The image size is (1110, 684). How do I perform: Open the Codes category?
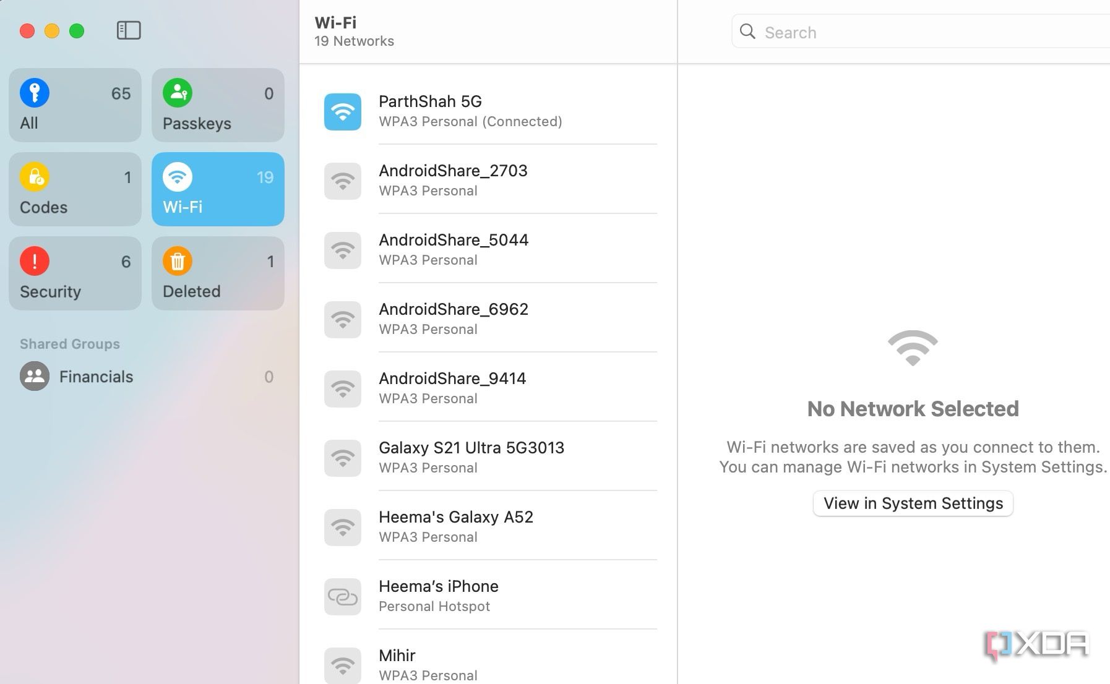click(x=75, y=189)
